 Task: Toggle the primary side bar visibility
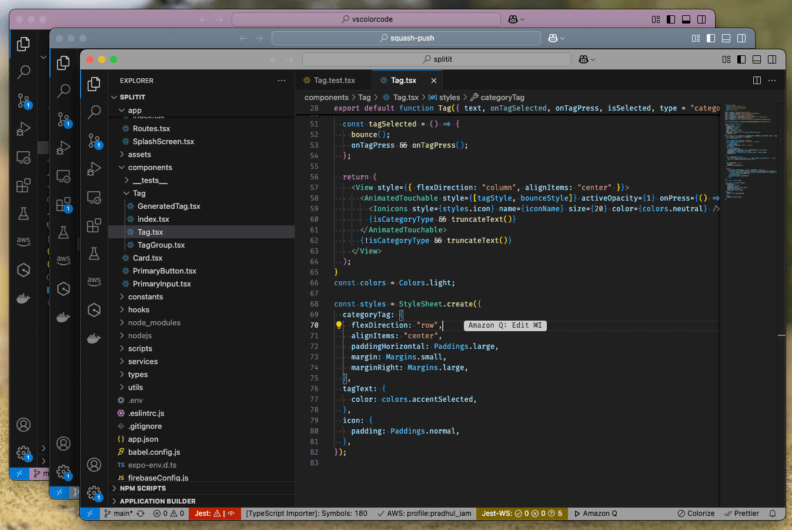point(741,59)
